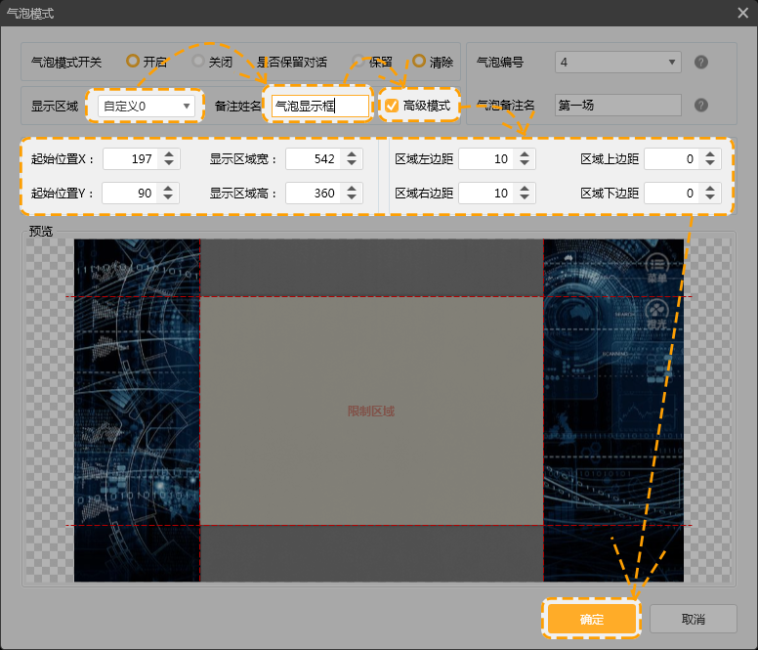The width and height of the screenshot is (758, 650).
Task: Click the 观光 icon in the preview
Action: 655,314
